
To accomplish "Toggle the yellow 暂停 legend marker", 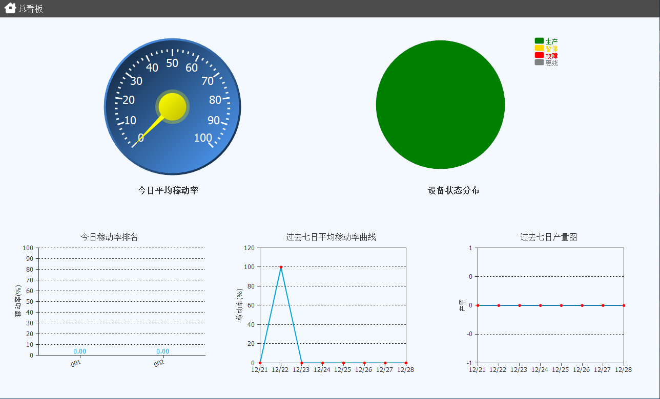I will [539, 48].
